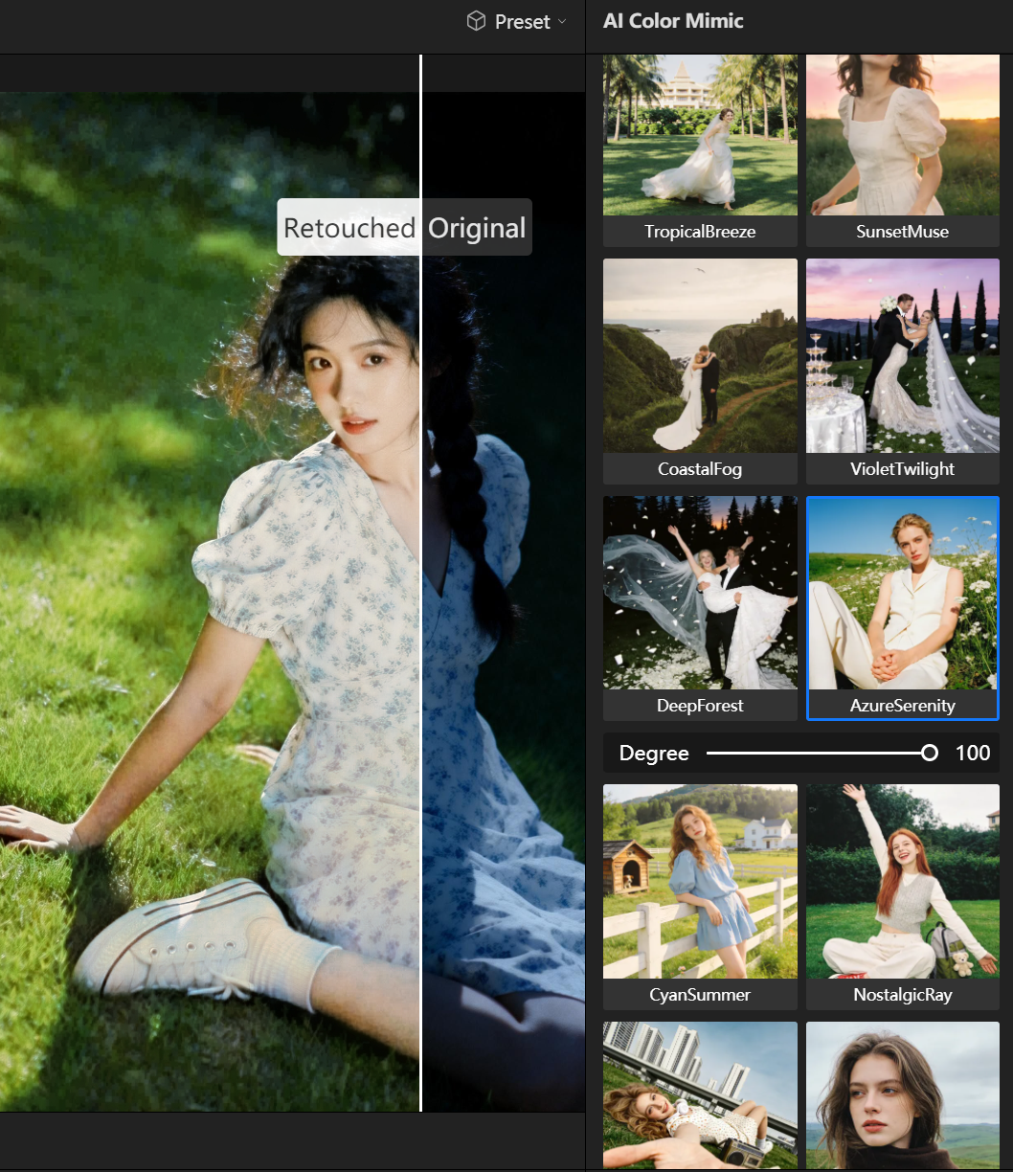Choose the preset with city skyscrapers thumbnail

pyautogui.click(x=700, y=1094)
